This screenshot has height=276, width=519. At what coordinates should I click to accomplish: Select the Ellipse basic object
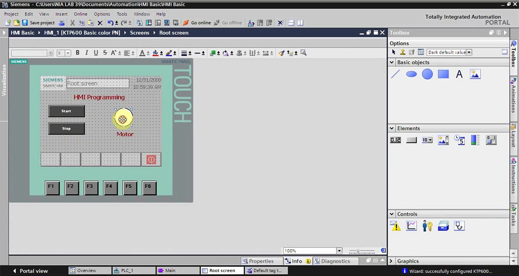(x=411, y=74)
